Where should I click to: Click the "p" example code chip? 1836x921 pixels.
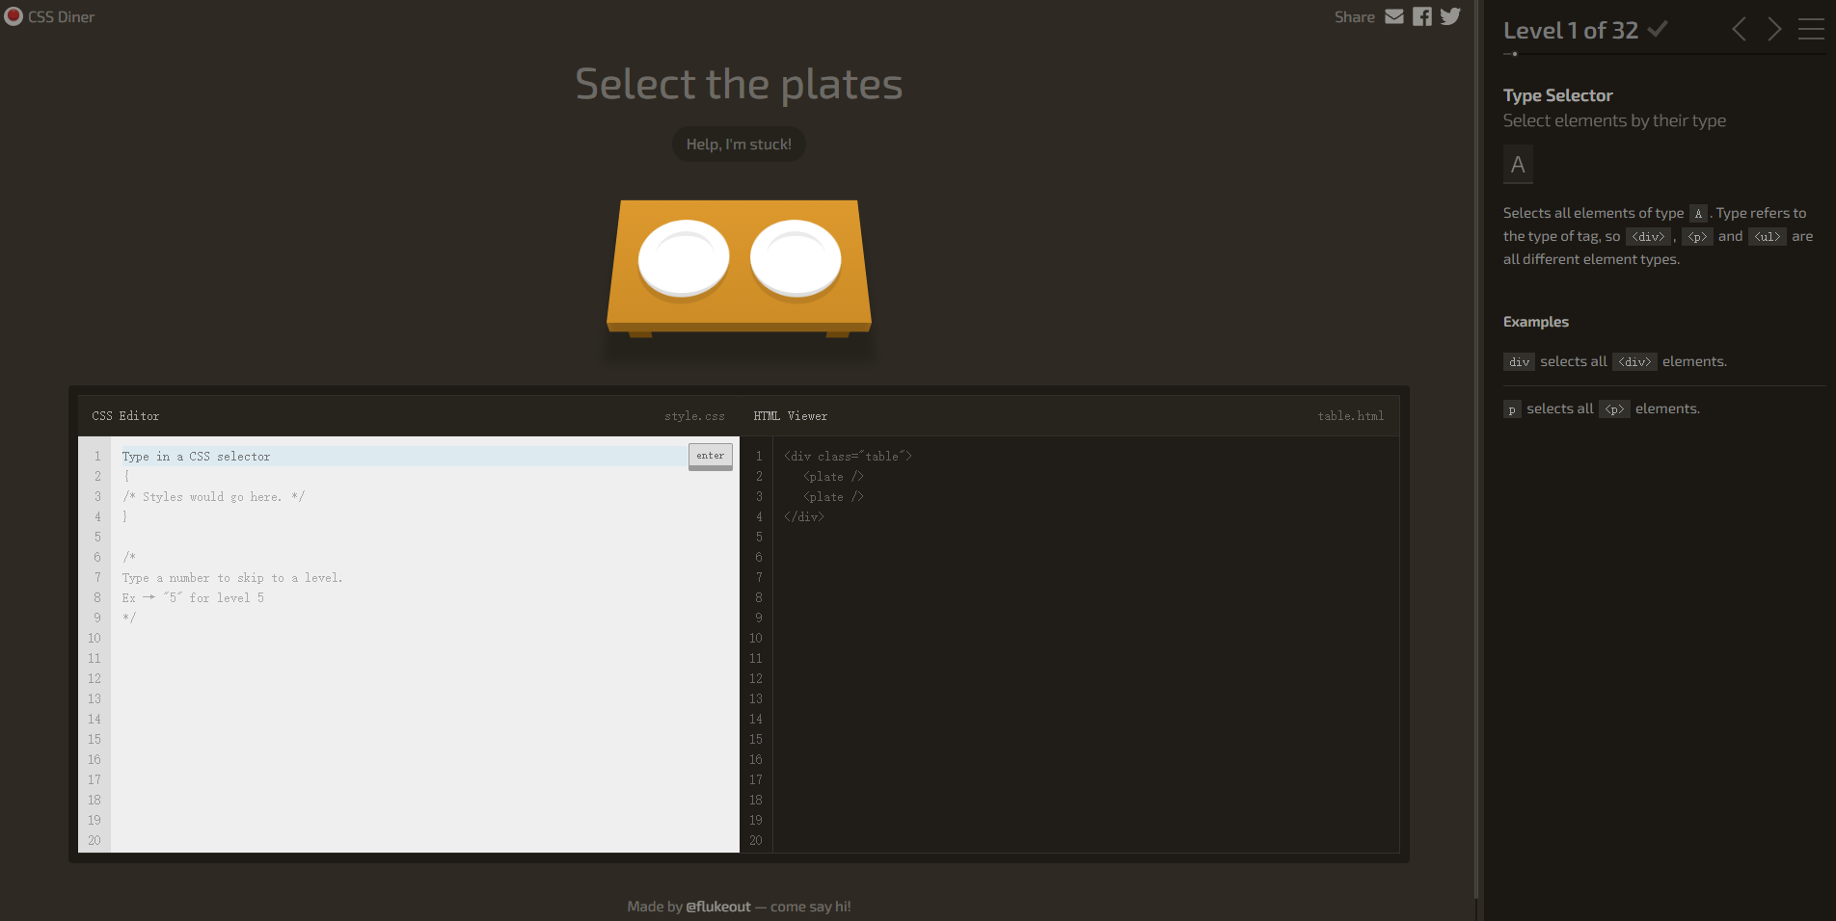click(x=1512, y=409)
